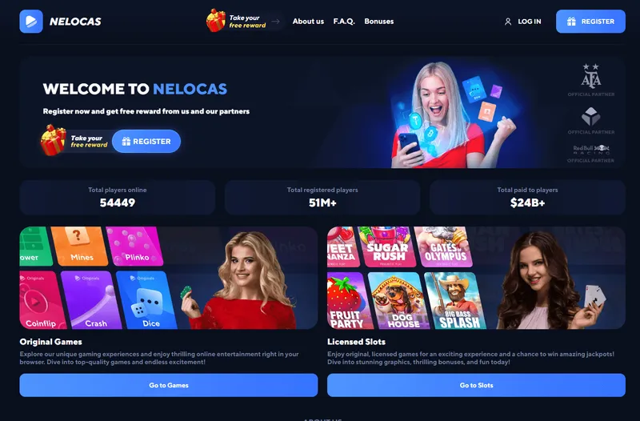Screen dimensions: 640x421
Task: Click the Go to Slots button
Action: click(x=476, y=385)
